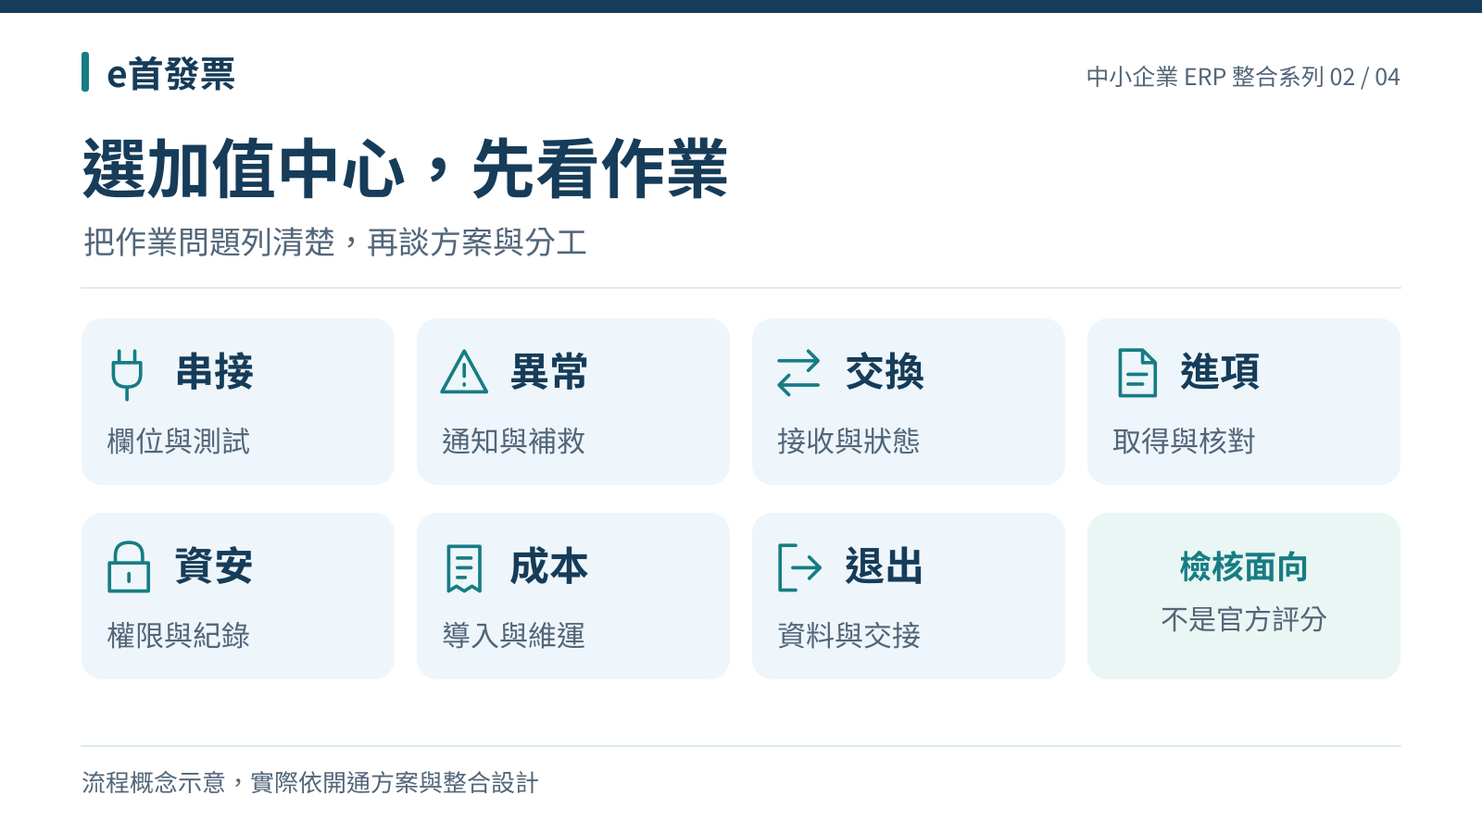Click the 不是官方評分 note
This screenshot has width=1482, height=833.
coord(1244,619)
